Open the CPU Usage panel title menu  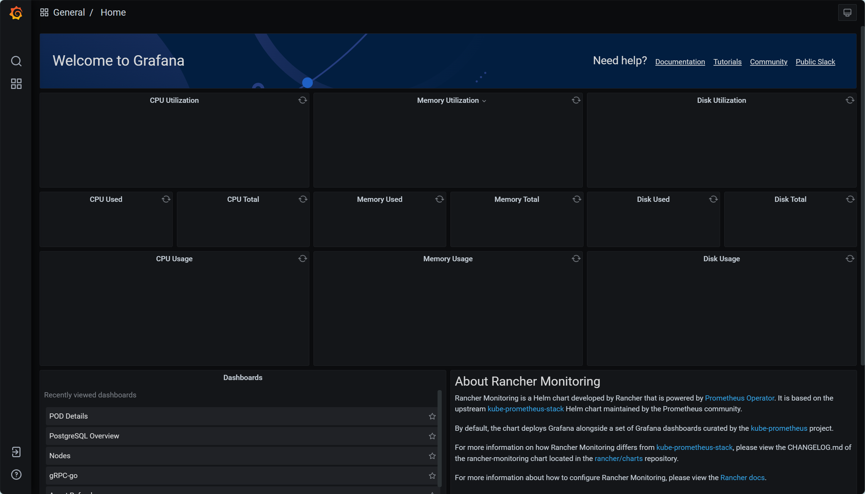click(x=174, y=259)
